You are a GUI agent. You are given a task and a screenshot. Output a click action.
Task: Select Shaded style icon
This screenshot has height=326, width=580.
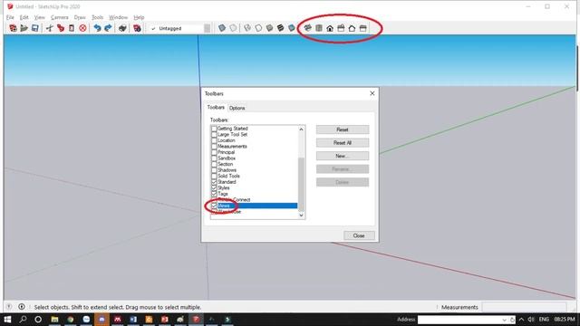pyautogui.click(x=270, y=28)
